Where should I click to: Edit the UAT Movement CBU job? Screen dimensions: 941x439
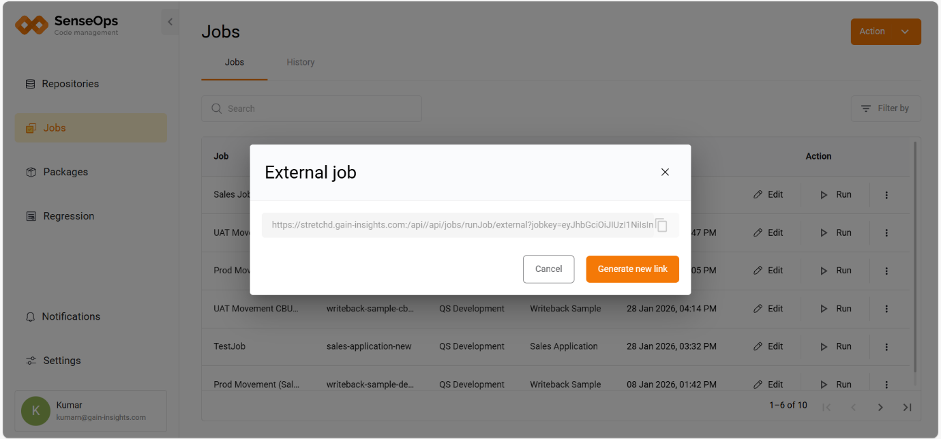(768, 309)
